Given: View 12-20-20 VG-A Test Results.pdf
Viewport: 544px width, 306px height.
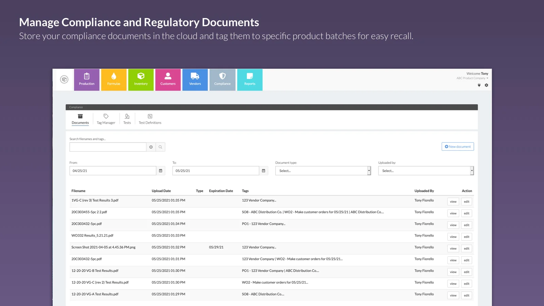Looking at the screenshot, I should pos(453,295).
